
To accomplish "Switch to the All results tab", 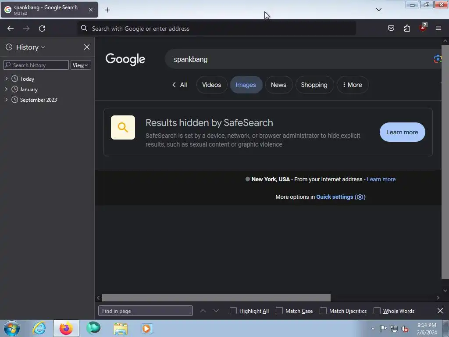I will (179, 85).
